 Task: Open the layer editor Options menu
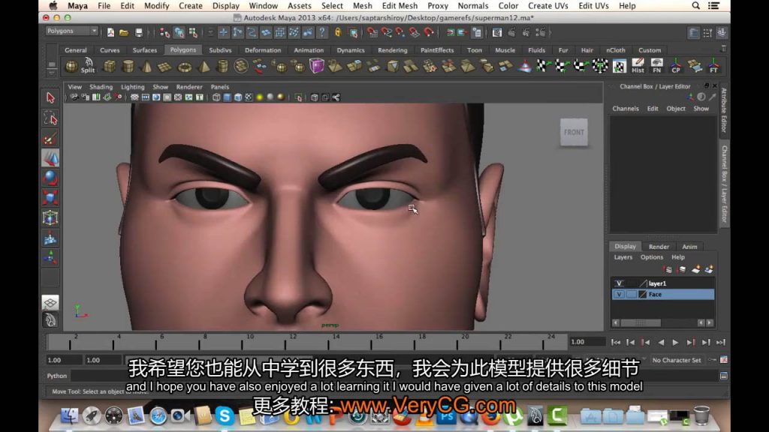tap(651, 257)
